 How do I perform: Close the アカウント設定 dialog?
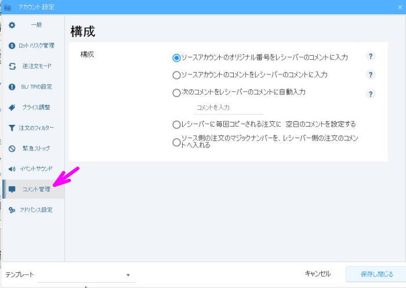(x=400, y=8)
